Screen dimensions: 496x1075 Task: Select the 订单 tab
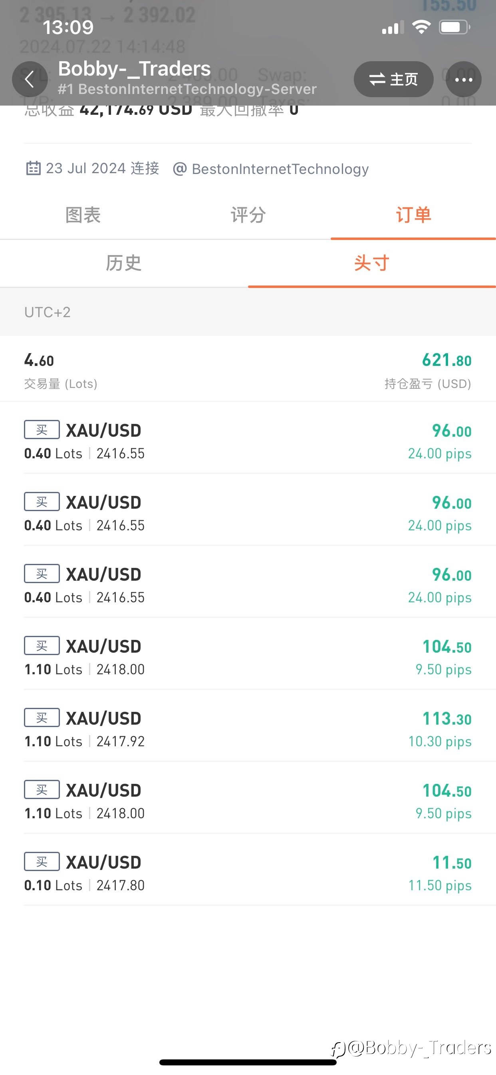(413, 215)
